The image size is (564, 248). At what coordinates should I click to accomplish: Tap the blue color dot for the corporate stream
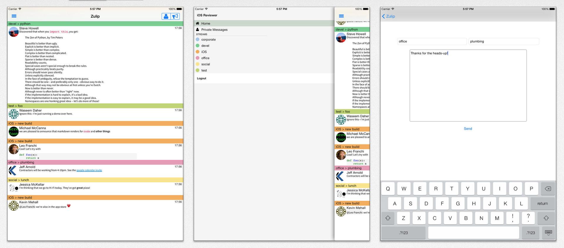(198, 40)
